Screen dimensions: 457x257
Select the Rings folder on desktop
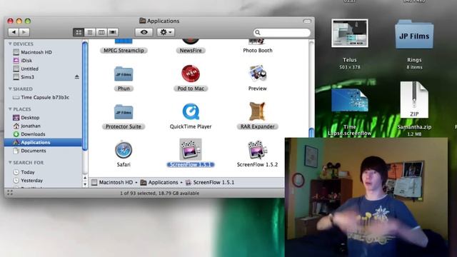tap(414, 34)
